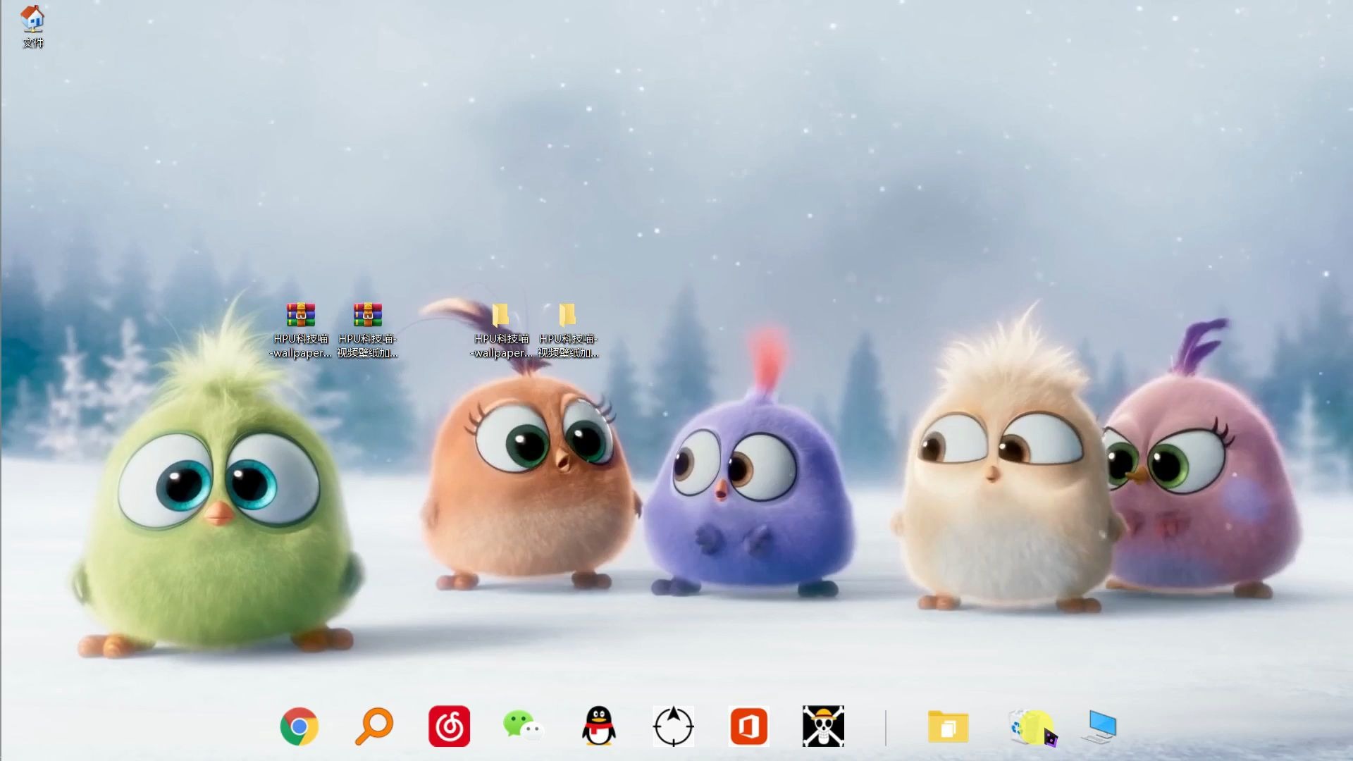Click the compass crosshair dock icon
Screen dimensions: 1353x761
(673, 726)
